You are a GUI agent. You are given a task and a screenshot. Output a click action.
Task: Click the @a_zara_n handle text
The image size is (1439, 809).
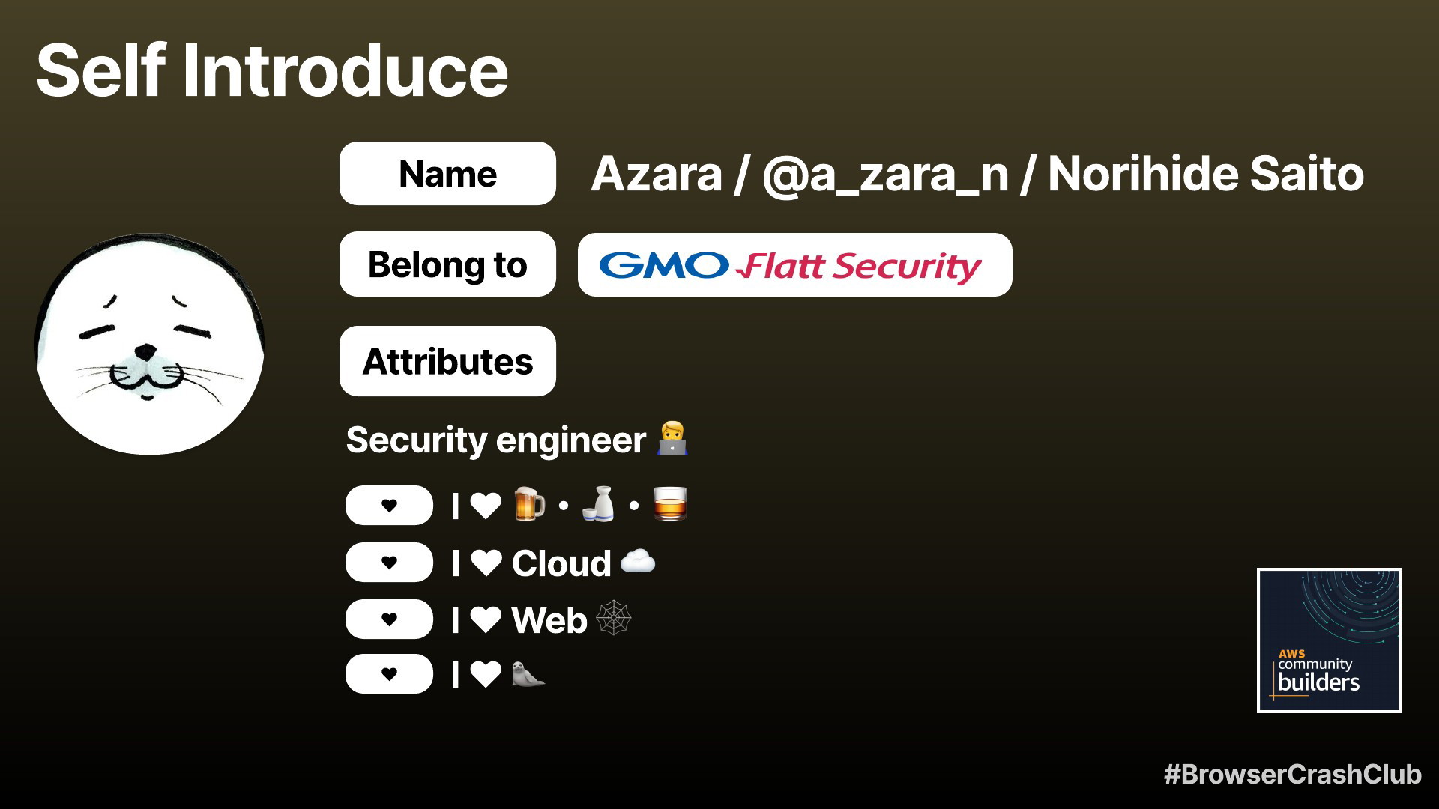[885, 174]
